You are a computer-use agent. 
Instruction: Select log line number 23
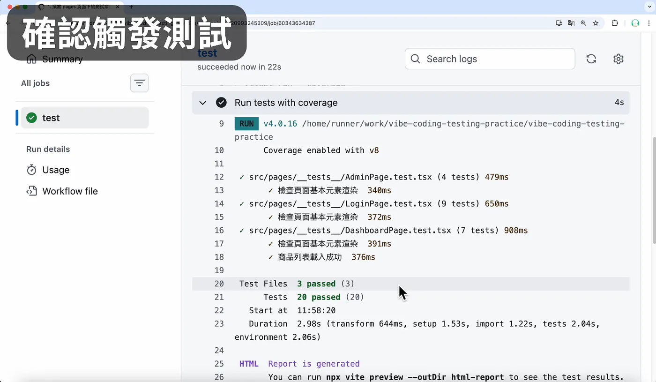[219, 323]
